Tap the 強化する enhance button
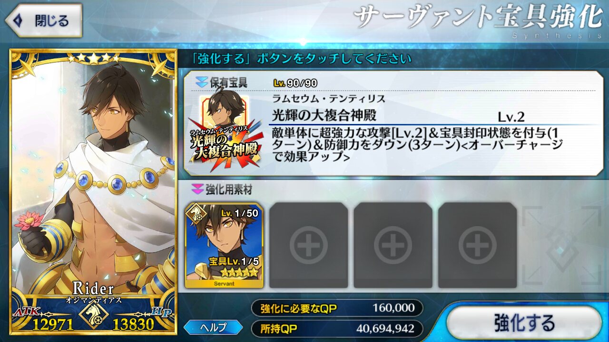 click(524, 323)
